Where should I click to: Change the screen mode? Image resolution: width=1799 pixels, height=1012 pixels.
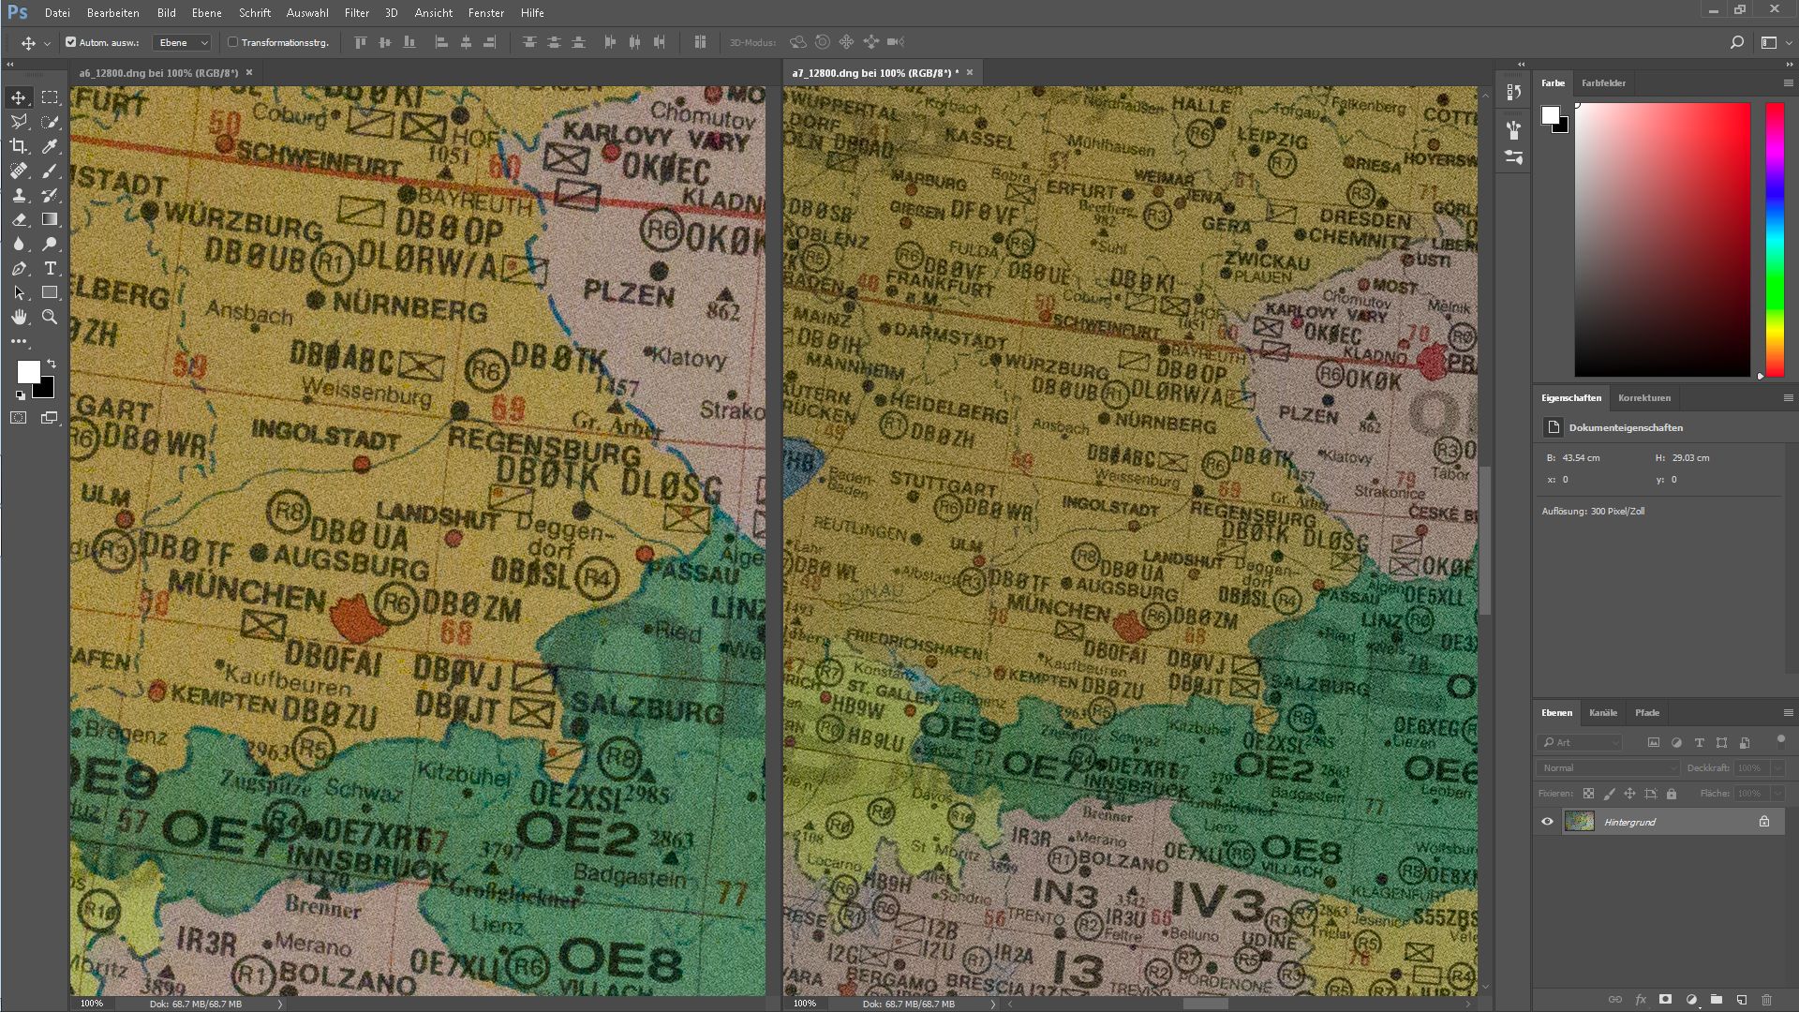(49, 418)
